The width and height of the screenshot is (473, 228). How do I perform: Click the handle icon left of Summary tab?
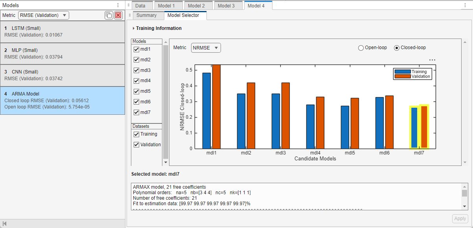(x=129, y=15)
